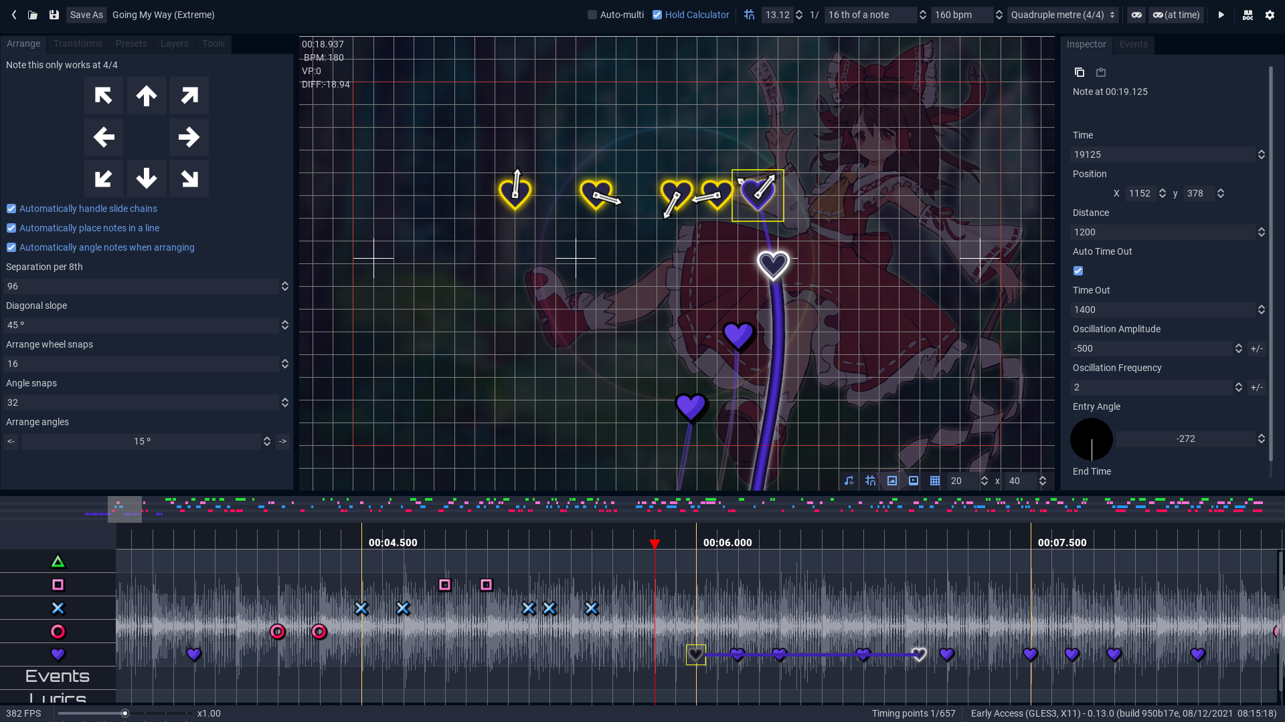Flip Oscillation Amplitude sign with +/-

click(1257, 348)
